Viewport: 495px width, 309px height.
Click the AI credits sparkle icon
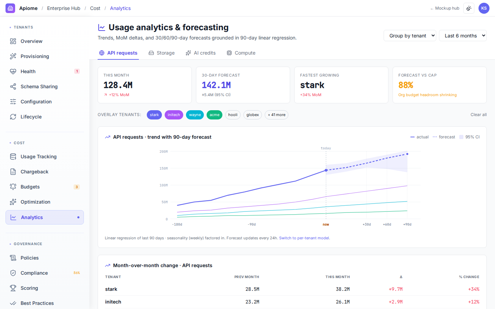pos(188,53)
